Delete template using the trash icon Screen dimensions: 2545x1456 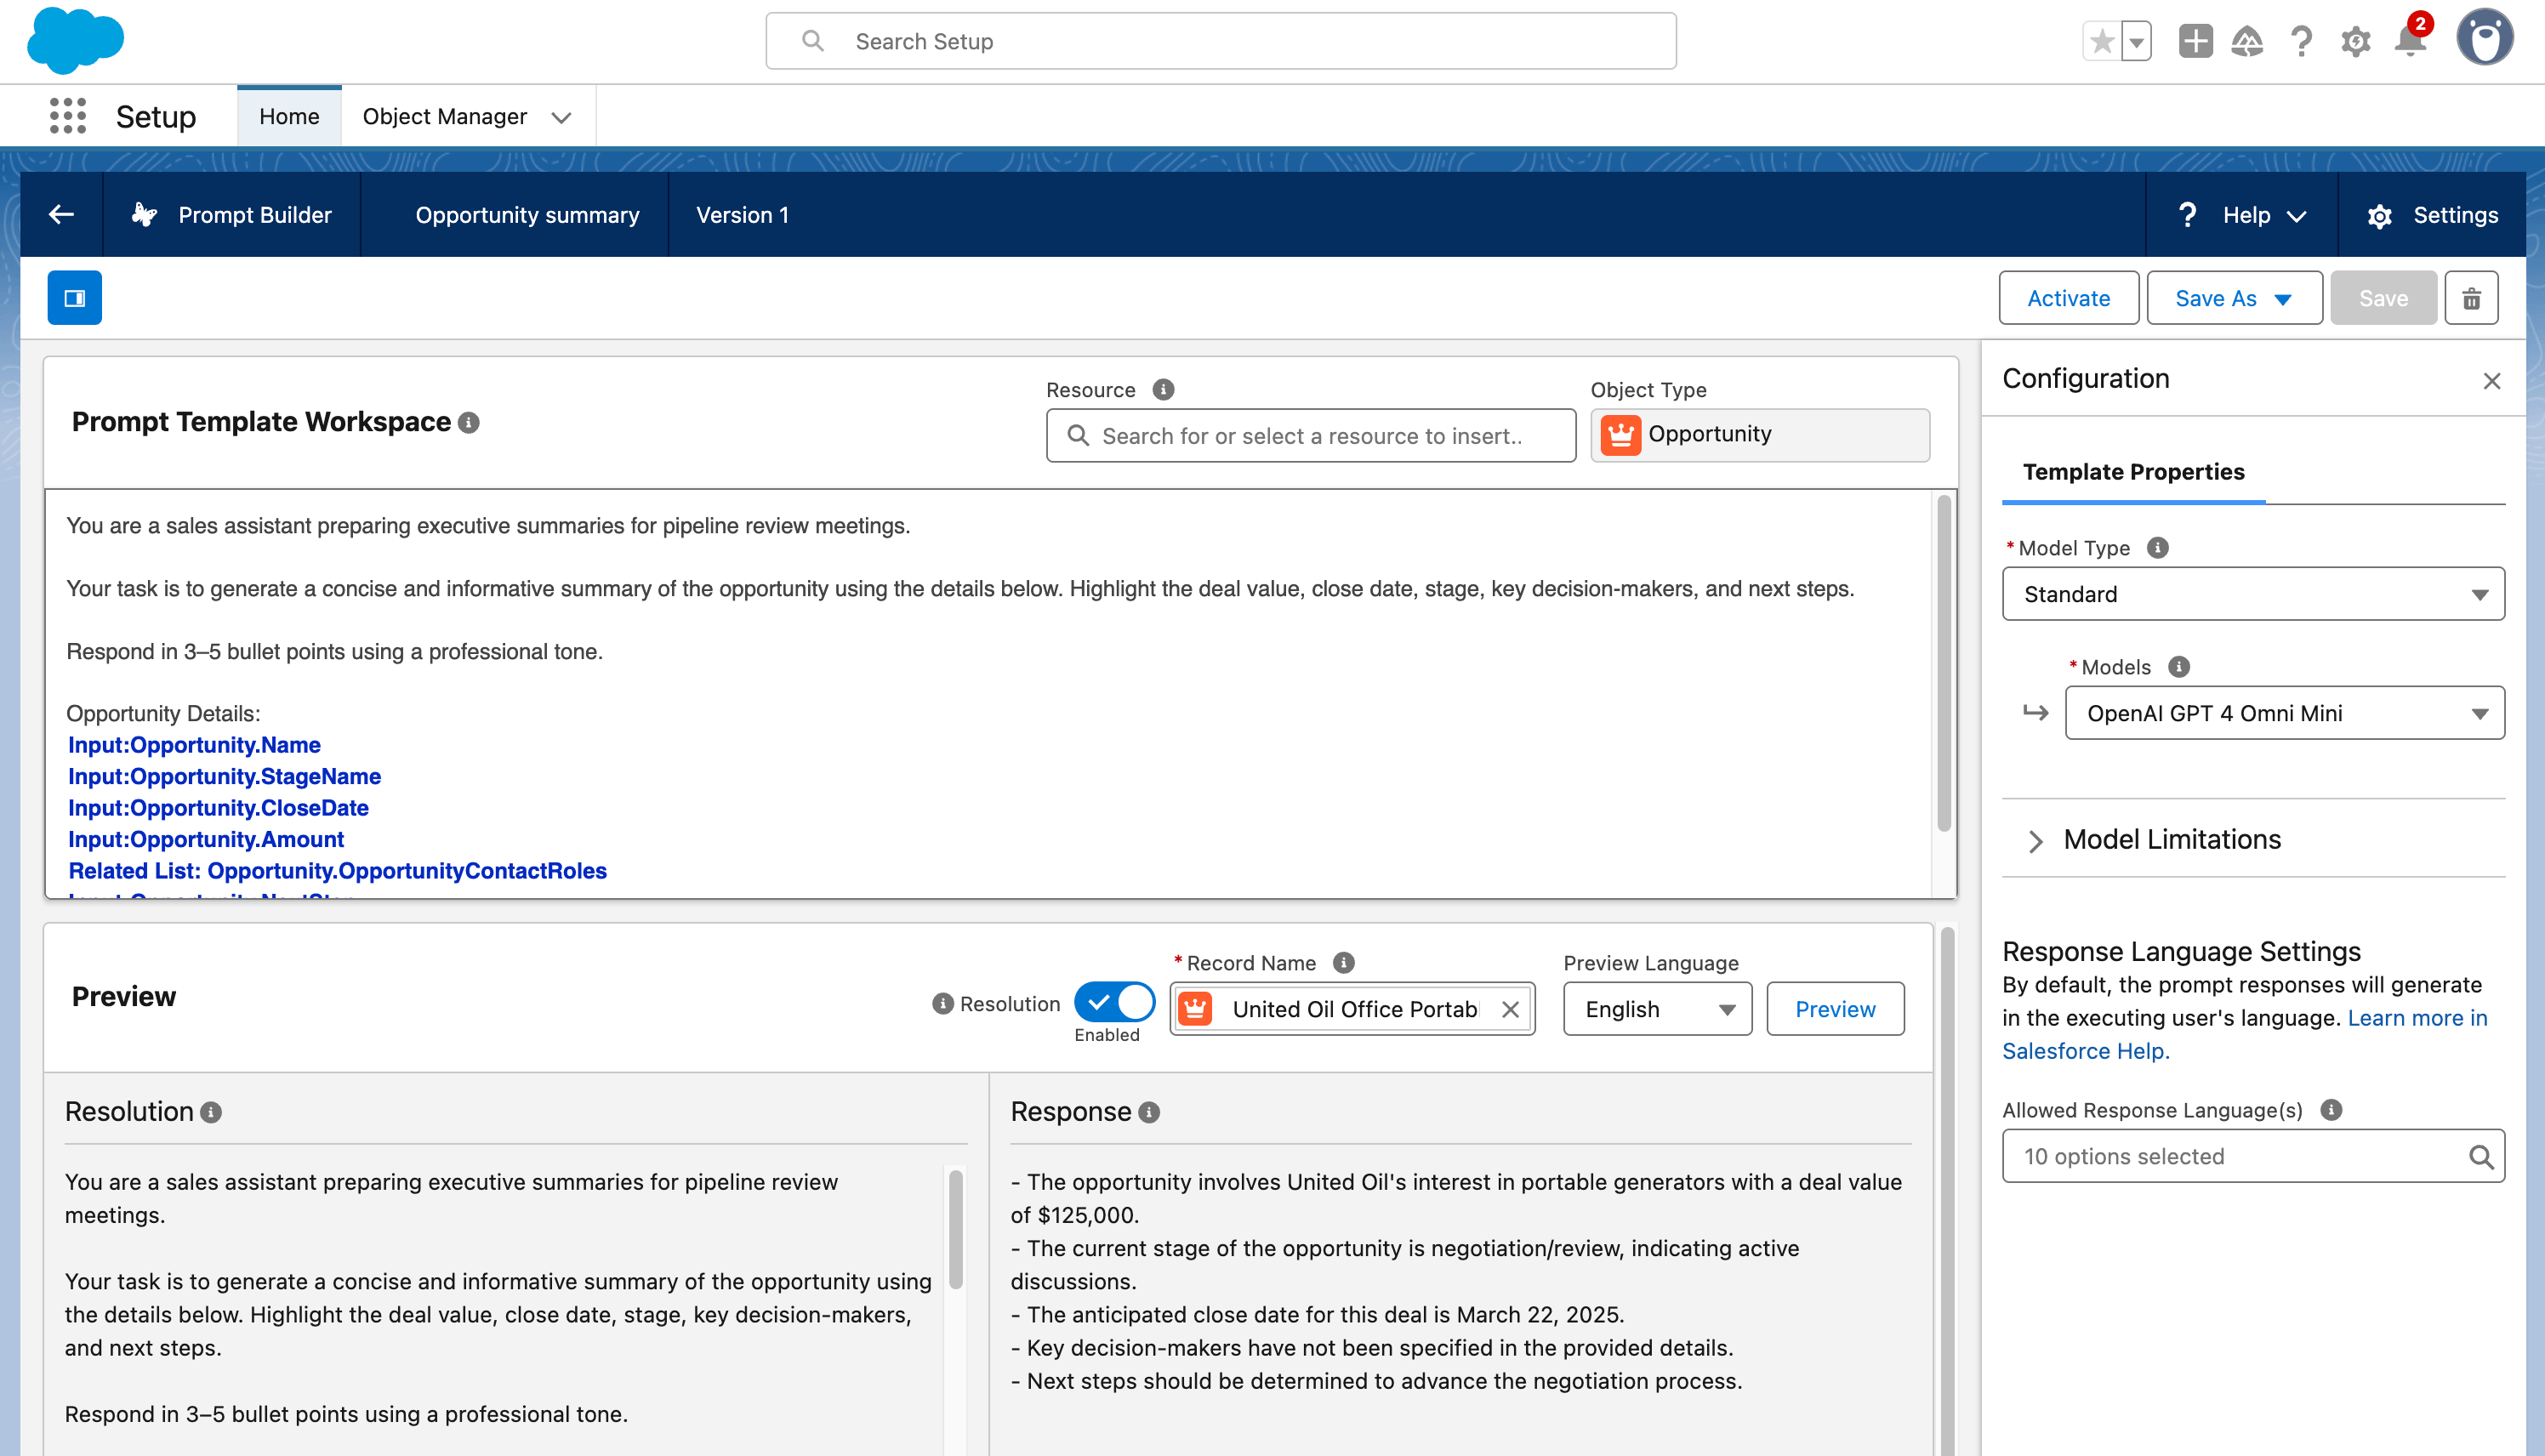[x=2471, y=298]
